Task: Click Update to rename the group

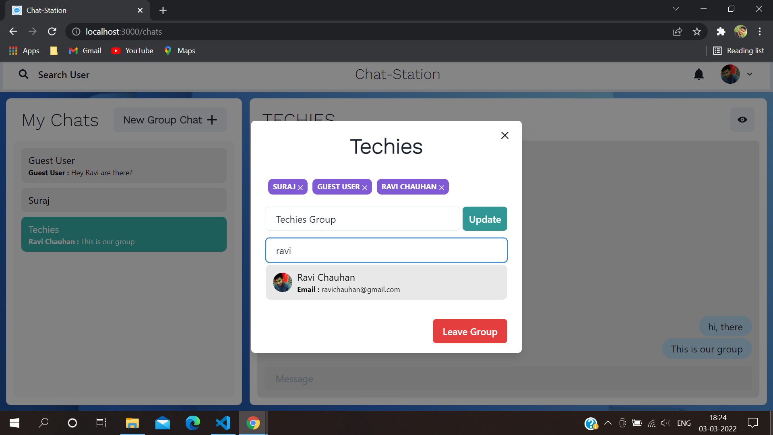Action: point(485,219)
